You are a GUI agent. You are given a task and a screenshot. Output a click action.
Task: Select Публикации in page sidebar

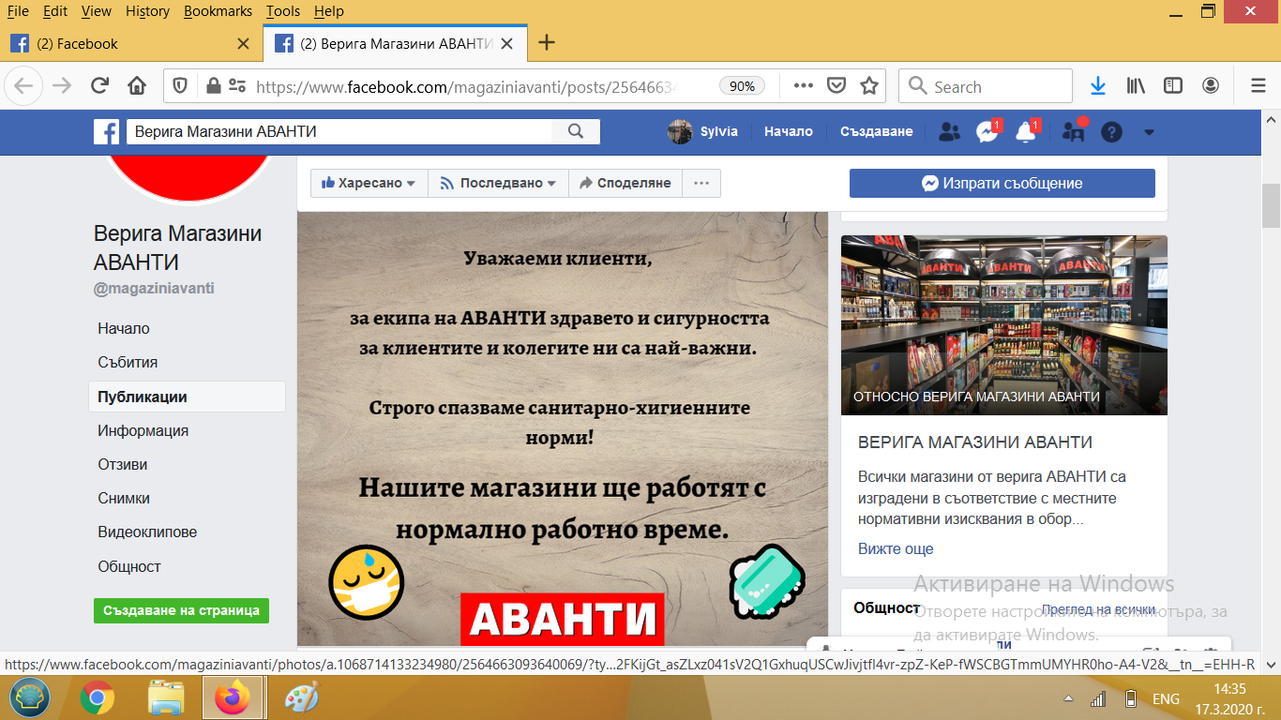[188, 397]
